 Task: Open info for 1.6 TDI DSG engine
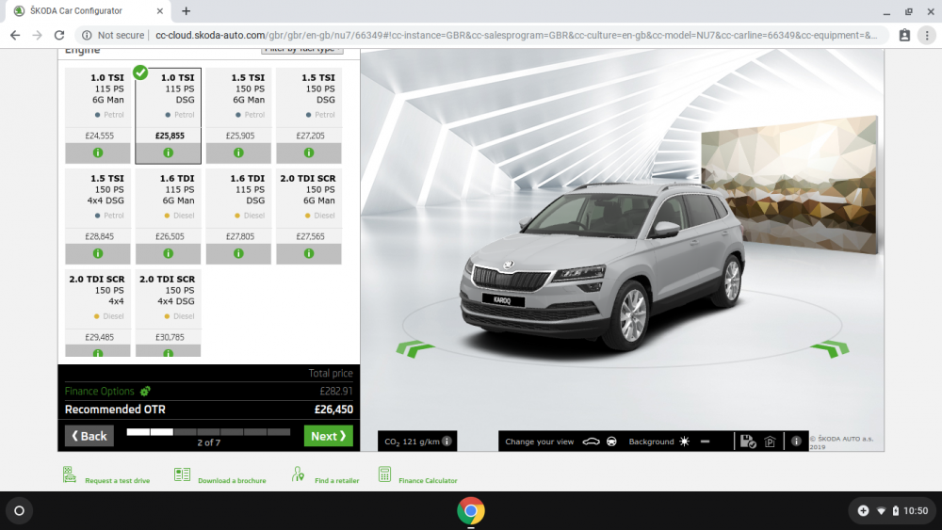point(238,254)
